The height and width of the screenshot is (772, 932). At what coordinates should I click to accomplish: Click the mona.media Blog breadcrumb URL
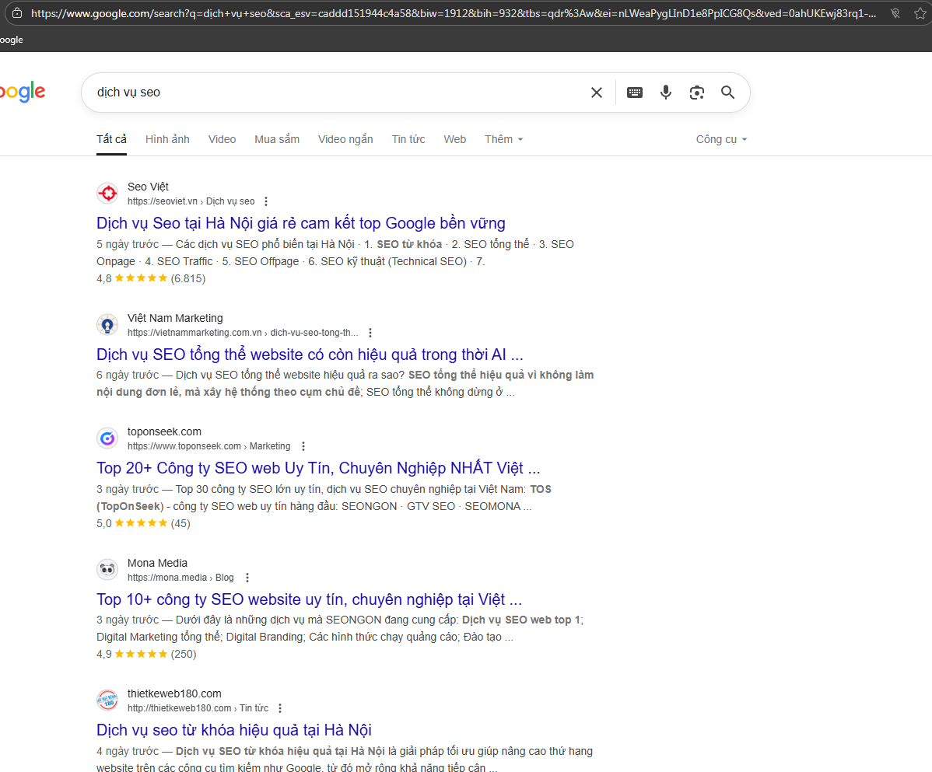point(180,577)
